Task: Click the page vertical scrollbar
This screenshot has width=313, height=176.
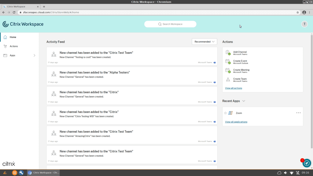Action: pyautogui.click(x=311, y=92)
